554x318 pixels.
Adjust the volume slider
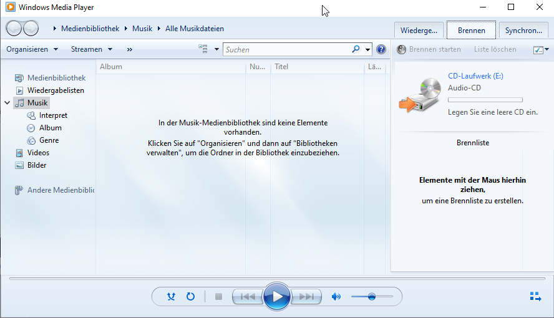tap(372, 296)
